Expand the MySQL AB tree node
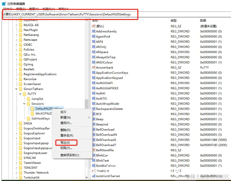Image resolution: width=231 pixels, height=181 pixels. click(x=16, y=25)
